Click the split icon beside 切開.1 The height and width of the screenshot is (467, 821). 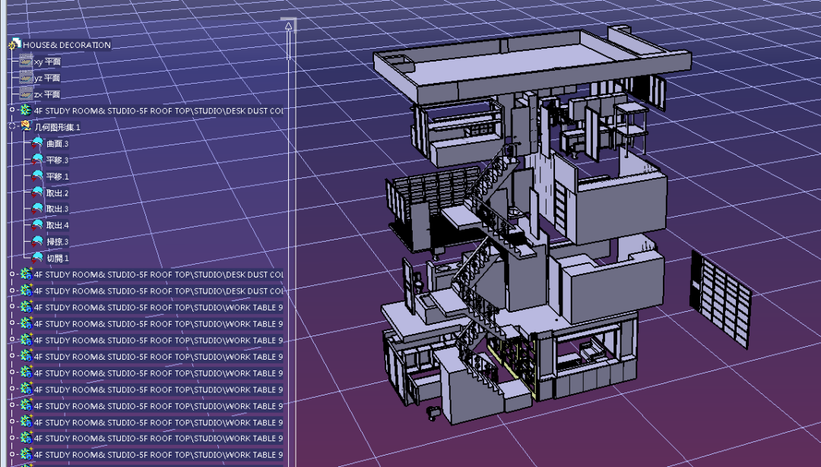click(x=37, y=258)
